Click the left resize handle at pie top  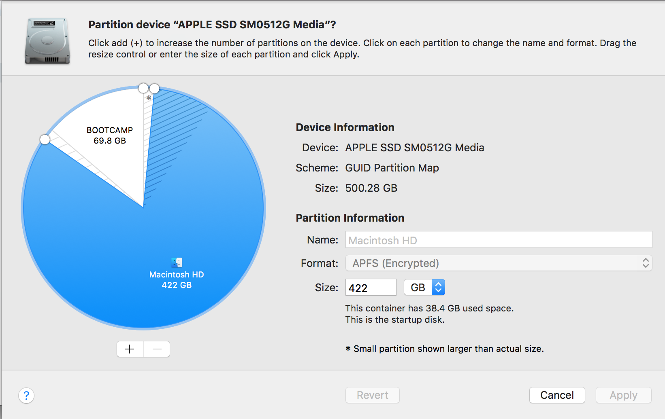pos(143,88)
